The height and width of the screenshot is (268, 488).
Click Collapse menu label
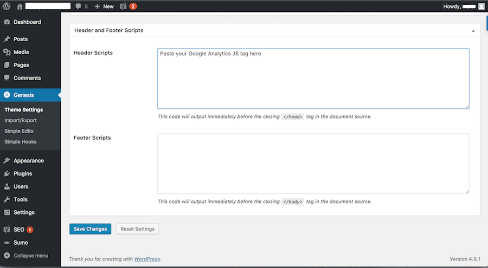coord(31,256)
